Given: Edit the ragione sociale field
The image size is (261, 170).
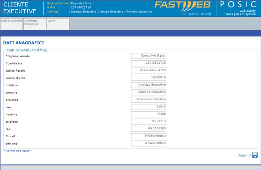Looking at the screenshot, I should point(149,56).
